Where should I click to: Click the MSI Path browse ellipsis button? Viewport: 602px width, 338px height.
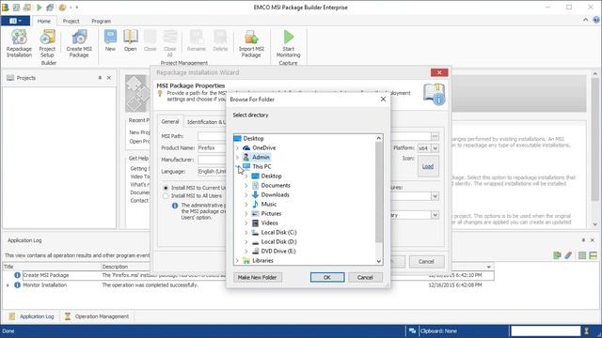tap(435, 136)
